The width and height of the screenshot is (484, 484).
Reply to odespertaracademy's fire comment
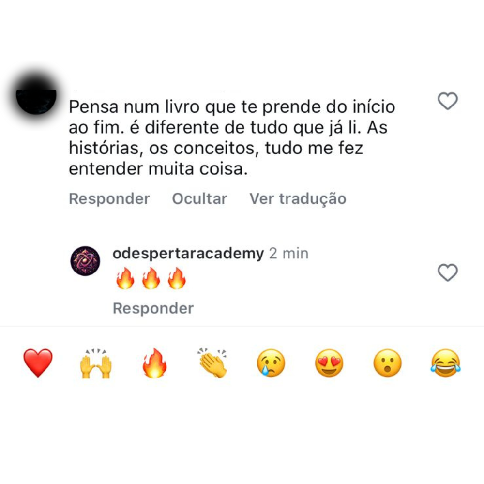click(x=153, y=308)
